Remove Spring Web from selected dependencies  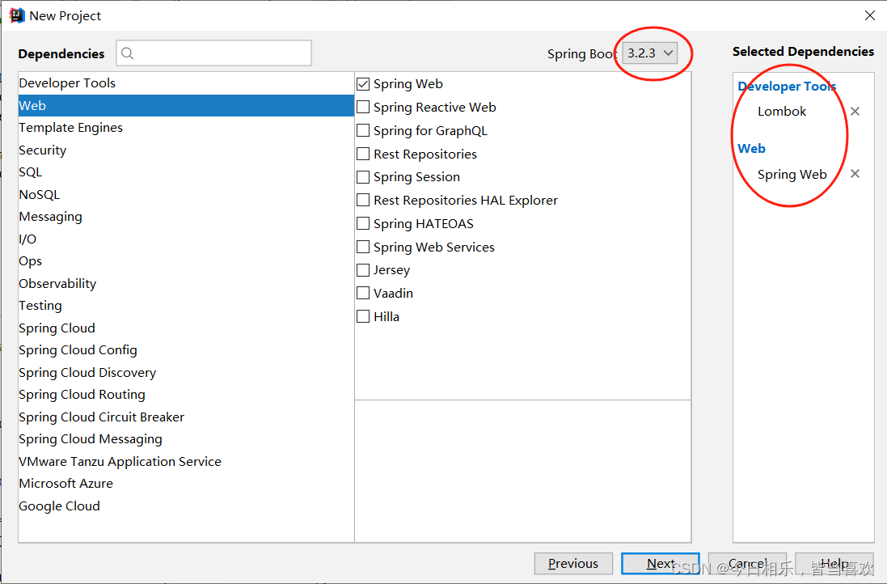tap(855, 174)
